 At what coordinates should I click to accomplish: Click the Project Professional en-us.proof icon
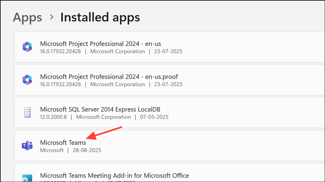(27, 80)
